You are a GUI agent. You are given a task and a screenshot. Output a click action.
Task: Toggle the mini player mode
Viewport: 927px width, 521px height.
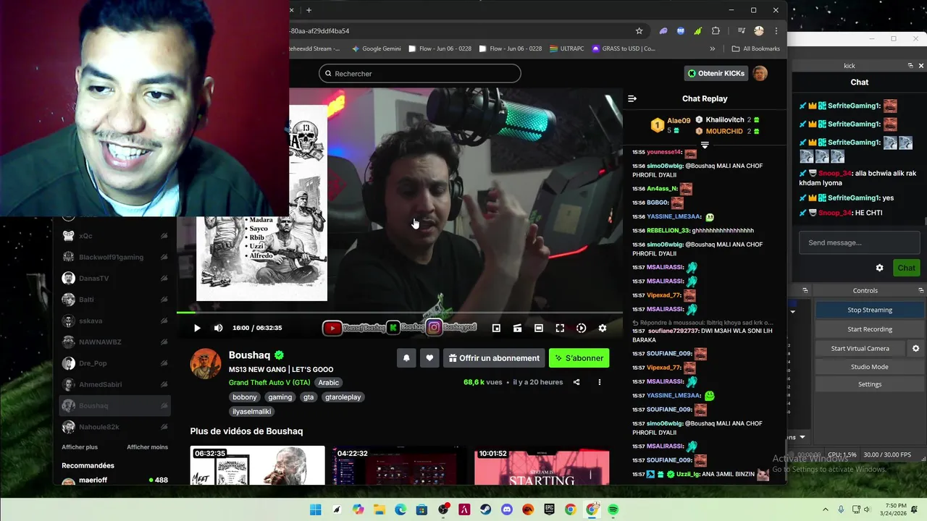(496, 328)
